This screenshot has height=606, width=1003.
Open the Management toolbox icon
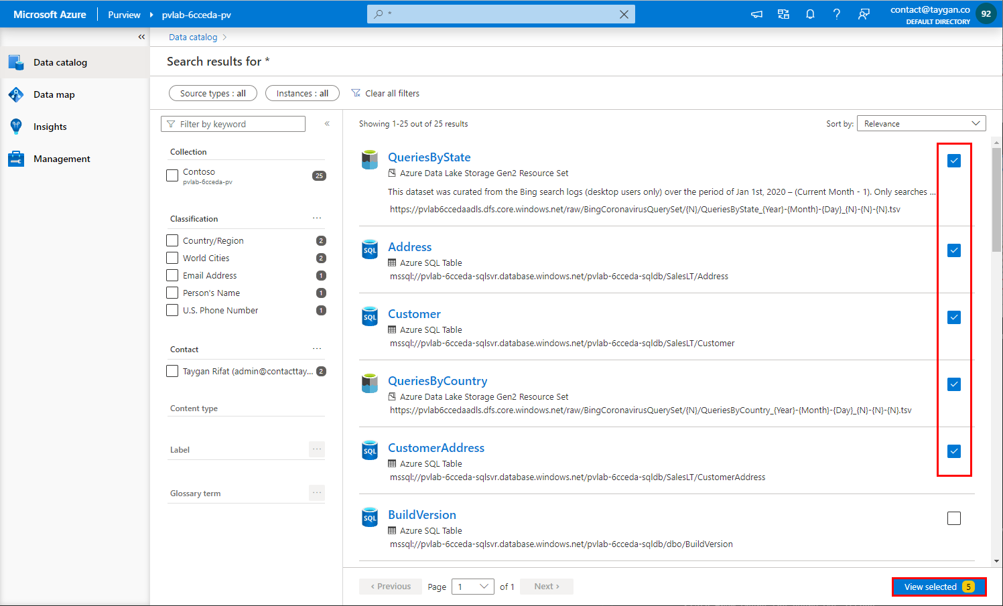(x=16, y=159)
